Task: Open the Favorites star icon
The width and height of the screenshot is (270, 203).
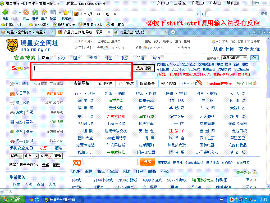Action: coord(66,12)
